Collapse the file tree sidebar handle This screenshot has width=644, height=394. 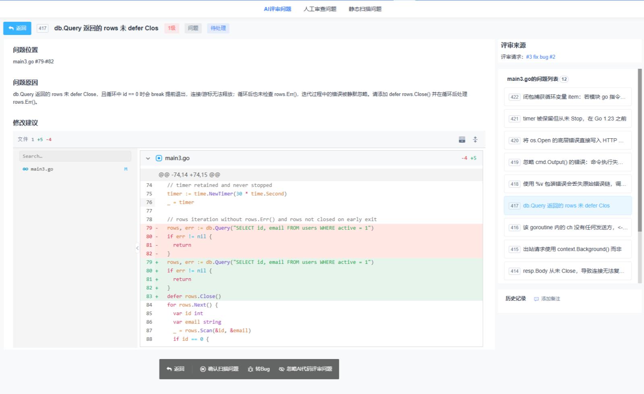point(137,248)
